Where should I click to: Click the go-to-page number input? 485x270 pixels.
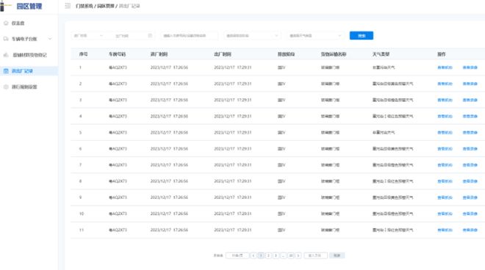[315, 255]
